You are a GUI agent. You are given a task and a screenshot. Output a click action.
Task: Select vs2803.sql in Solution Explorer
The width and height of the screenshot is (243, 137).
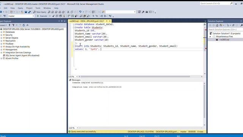click(x=224, y=40)
